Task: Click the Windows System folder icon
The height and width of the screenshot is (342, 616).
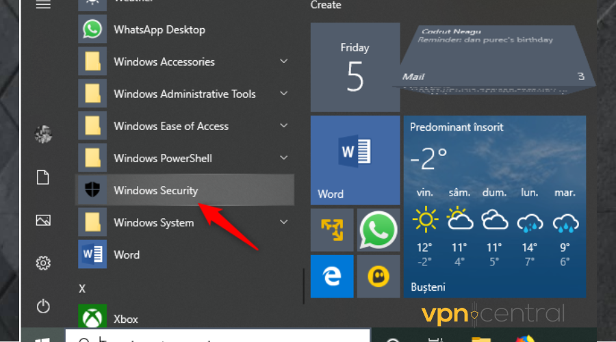Action: 92,222
